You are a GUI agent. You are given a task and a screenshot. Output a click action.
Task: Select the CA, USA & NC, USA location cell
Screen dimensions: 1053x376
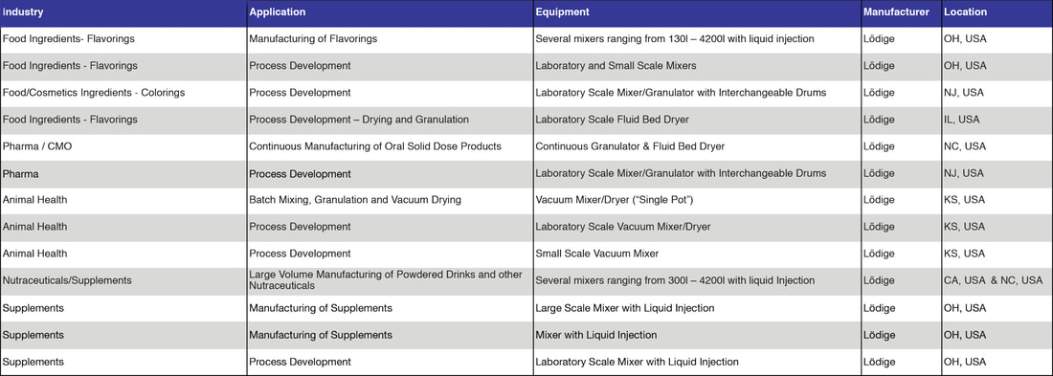click(x=997, y=281)
